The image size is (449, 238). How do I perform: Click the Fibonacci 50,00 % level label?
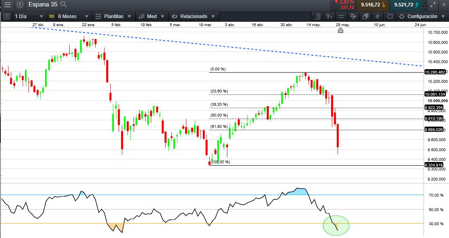pyautogui.click(x=219, y=115)
